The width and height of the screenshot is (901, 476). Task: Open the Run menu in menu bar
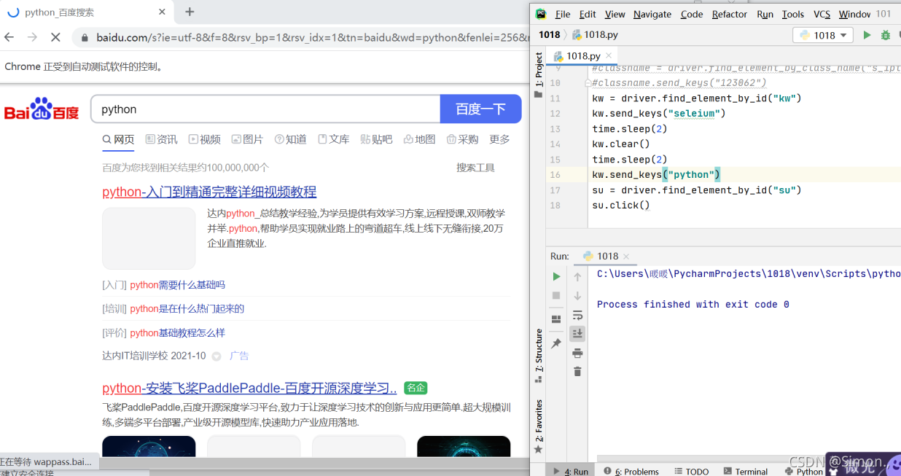(765, 14)
